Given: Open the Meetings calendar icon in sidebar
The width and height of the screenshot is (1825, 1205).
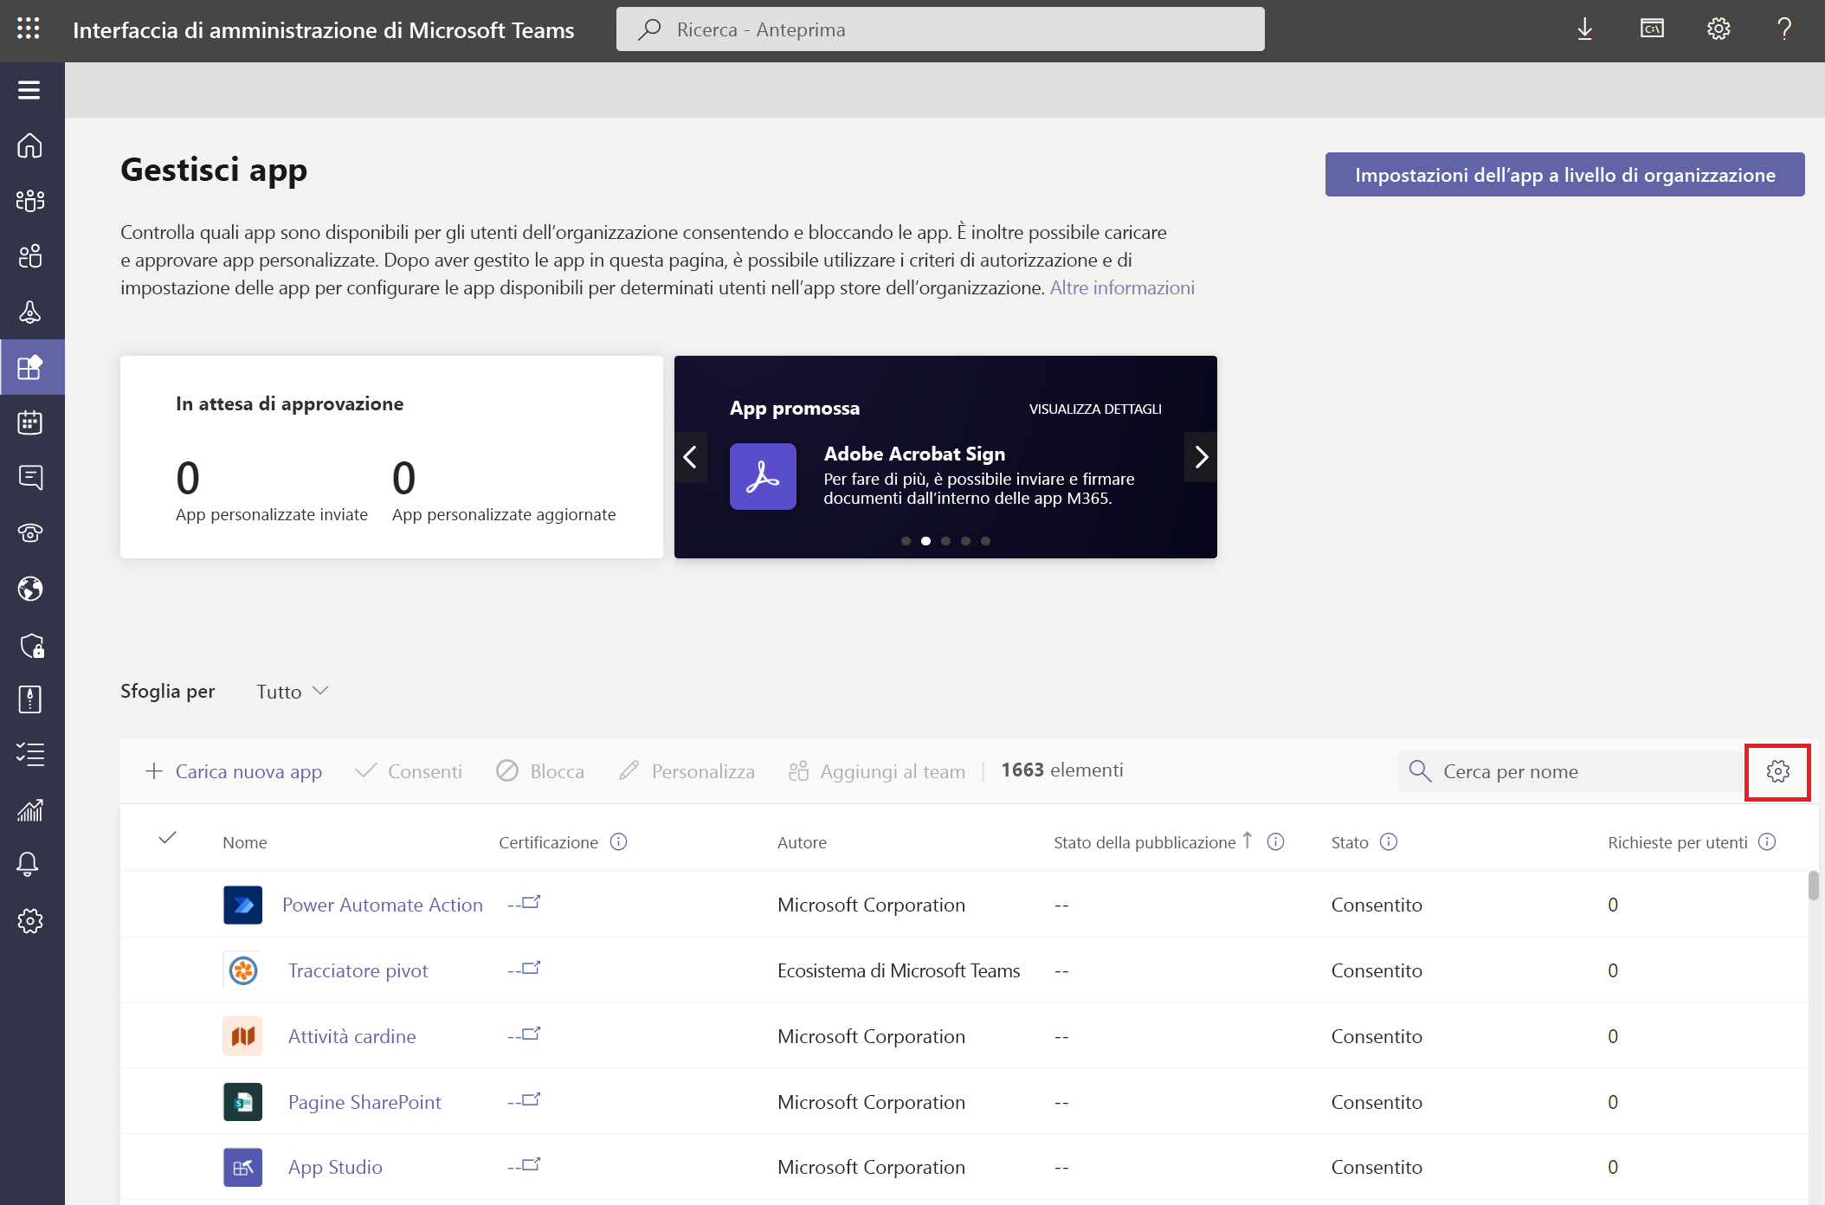Looking at the screenshot, I should point(30,422).
